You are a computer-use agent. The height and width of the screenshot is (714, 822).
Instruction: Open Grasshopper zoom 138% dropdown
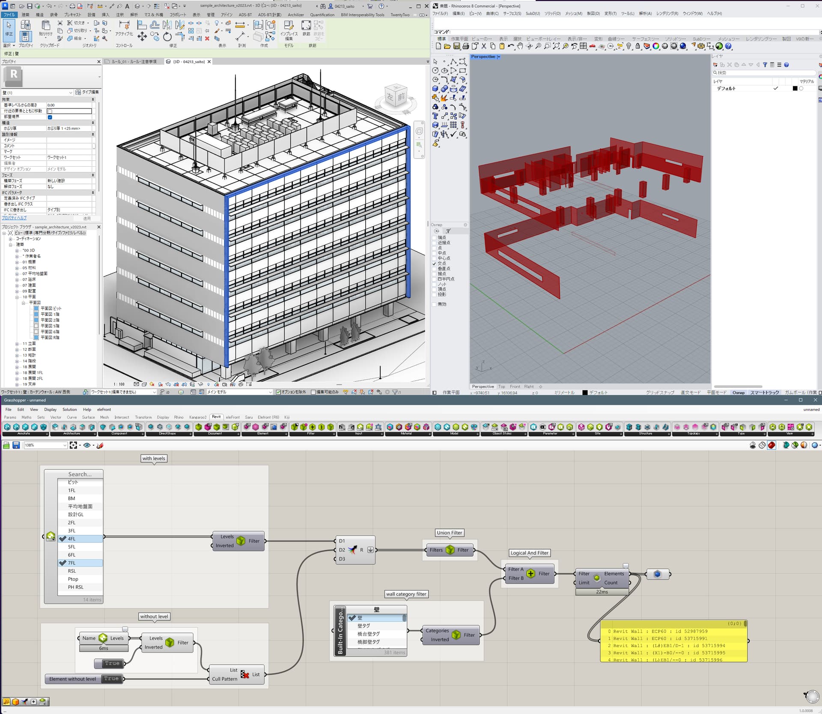[65, 445]
